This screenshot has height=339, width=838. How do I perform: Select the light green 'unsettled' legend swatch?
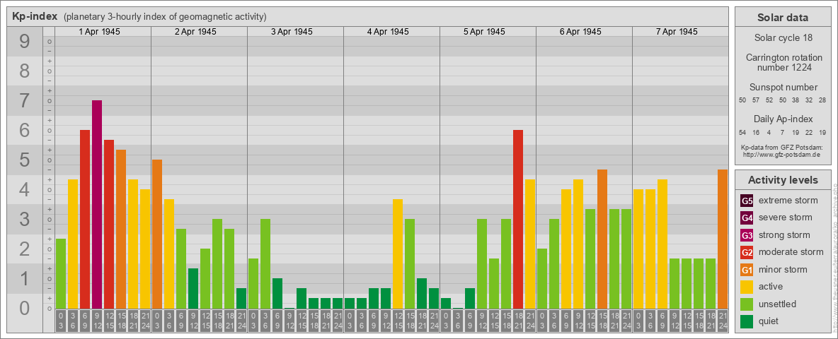[747, 304]
